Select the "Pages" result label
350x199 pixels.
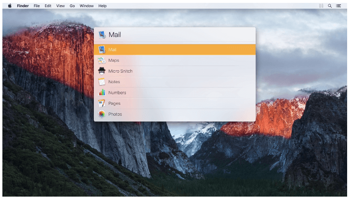pos(114,103)
